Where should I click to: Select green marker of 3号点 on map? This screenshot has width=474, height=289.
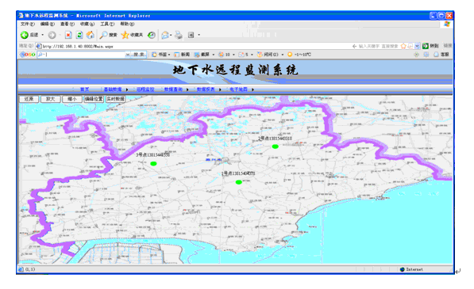coord(153,164)
